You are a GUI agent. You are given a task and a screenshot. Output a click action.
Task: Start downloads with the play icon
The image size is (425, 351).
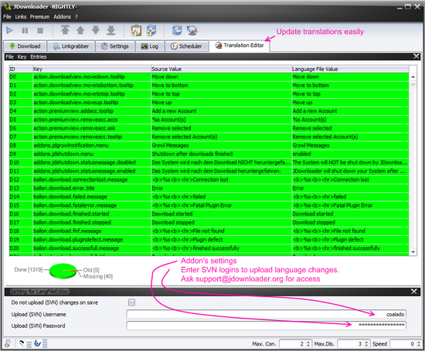click(9, 30)
